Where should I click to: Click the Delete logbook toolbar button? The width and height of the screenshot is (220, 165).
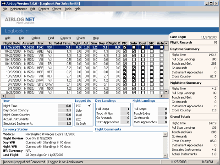[x=36, y=38]
